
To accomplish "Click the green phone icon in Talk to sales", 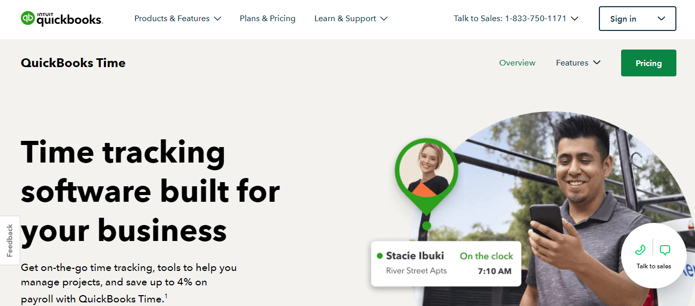I will [640, 250].
